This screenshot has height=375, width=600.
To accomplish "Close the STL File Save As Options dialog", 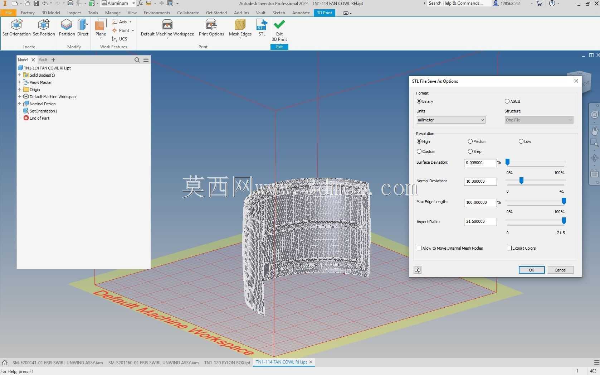I will (x=576, y=81).
